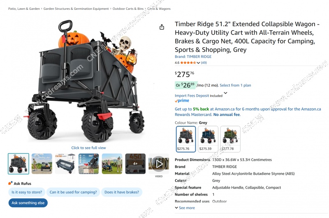The image size is (329, 218).
Task: Choose the blue wagon at $275.39
Action: tap(208, 139)
